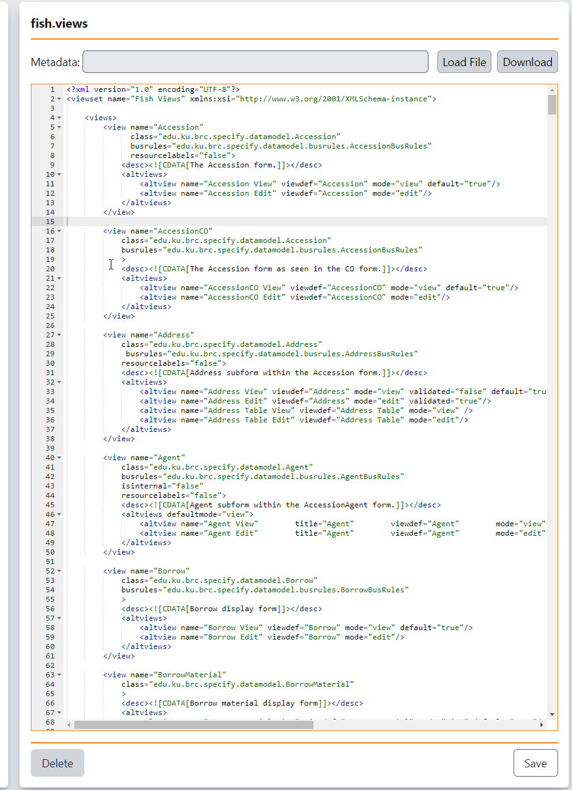The image size is (572, 790).
Task: Click 'AgentBusRules' text on line 42
Action: click(370, 477)
